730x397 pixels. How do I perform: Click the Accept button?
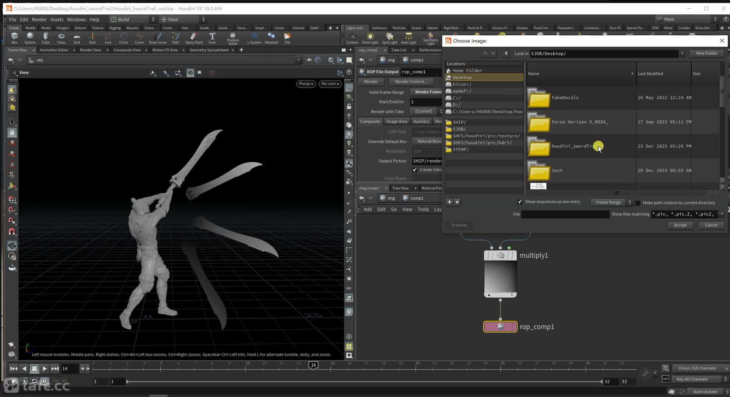click(x=680, y=225)
